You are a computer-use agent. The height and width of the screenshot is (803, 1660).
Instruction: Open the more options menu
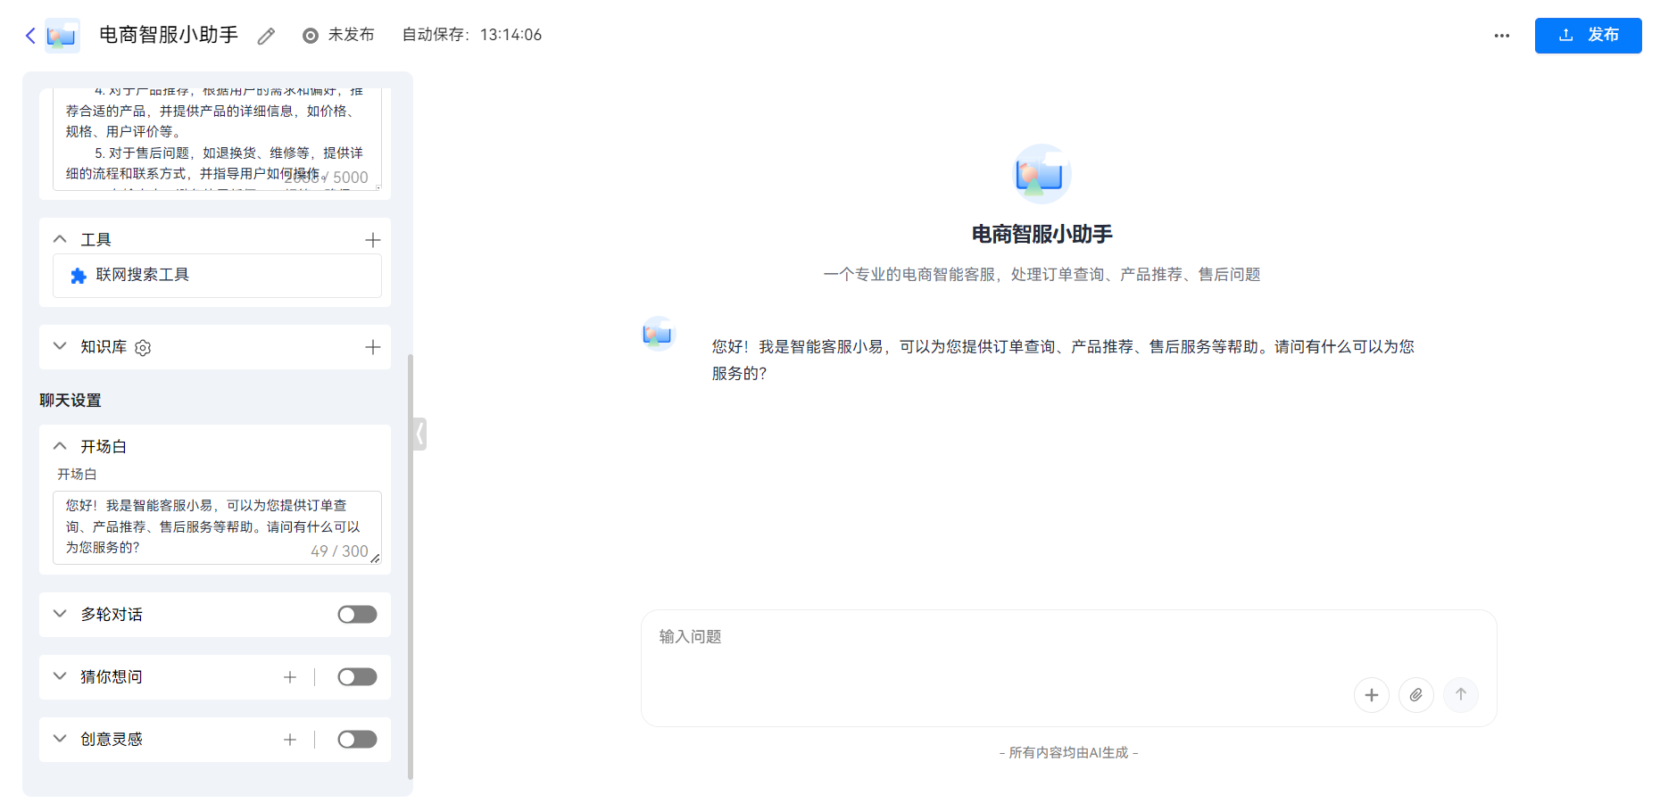(1501, 35)
